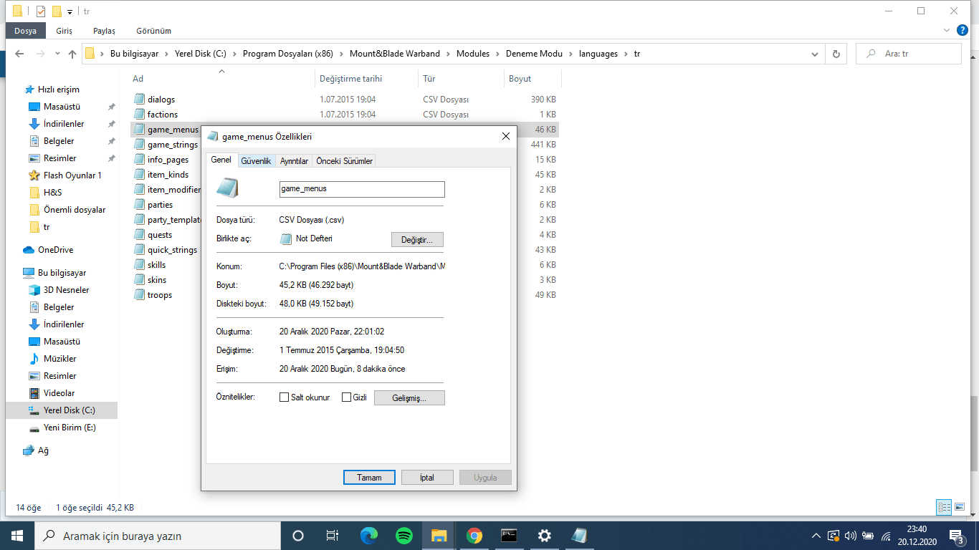Show hidden tray icons chevron
This screenshot has height=550, width=979.
coord(816,536)
